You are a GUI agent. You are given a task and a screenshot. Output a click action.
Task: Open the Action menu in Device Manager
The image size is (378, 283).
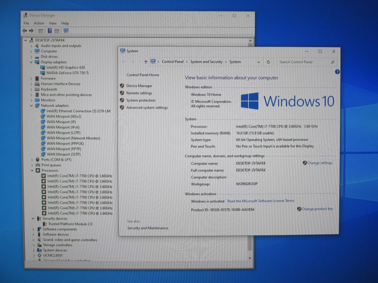click(x=39, y=23)
